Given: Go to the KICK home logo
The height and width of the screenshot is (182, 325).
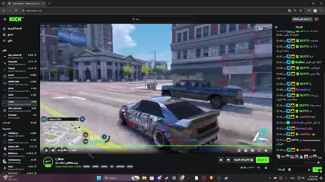Looking at the screenshot, I should click(17, 19).
